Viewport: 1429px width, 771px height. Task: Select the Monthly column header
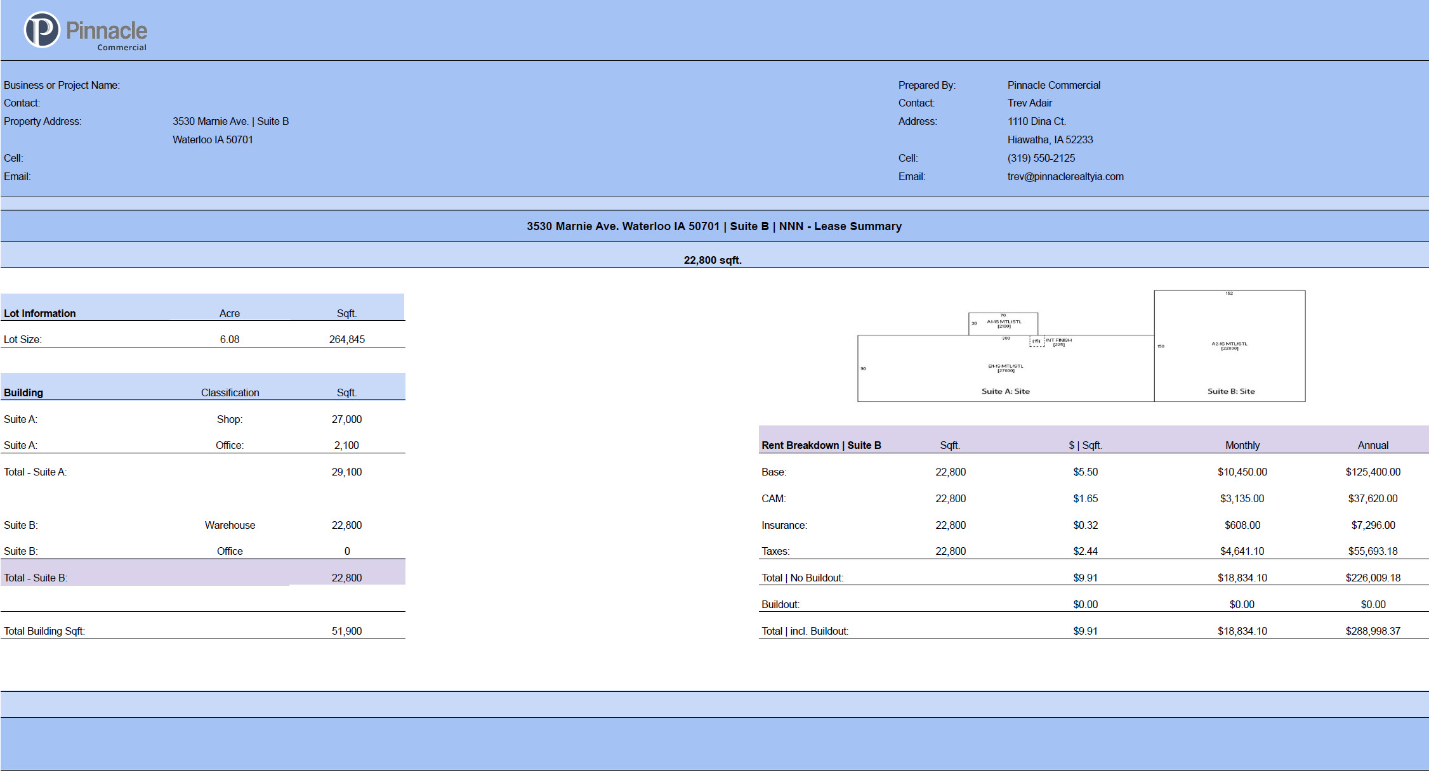(x=1242, y=445)
